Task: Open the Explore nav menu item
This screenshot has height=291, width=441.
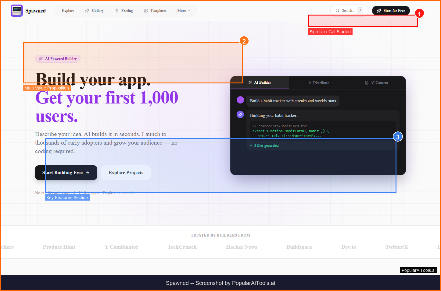Action: coord(68,11)
